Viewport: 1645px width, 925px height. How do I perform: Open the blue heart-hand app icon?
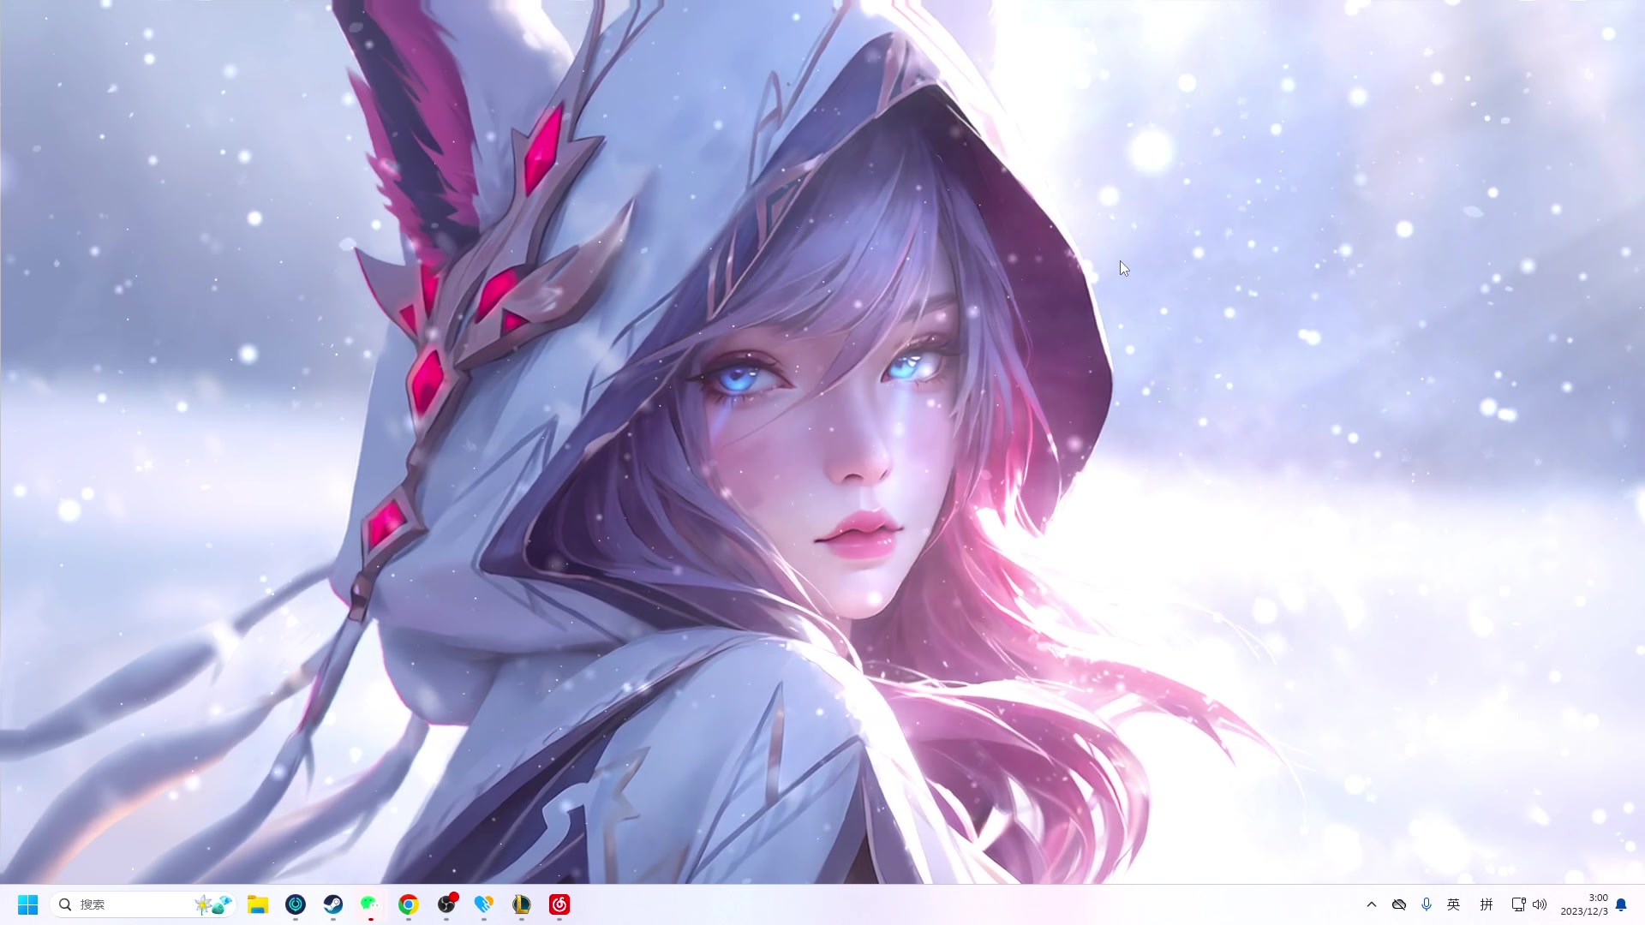484,904
